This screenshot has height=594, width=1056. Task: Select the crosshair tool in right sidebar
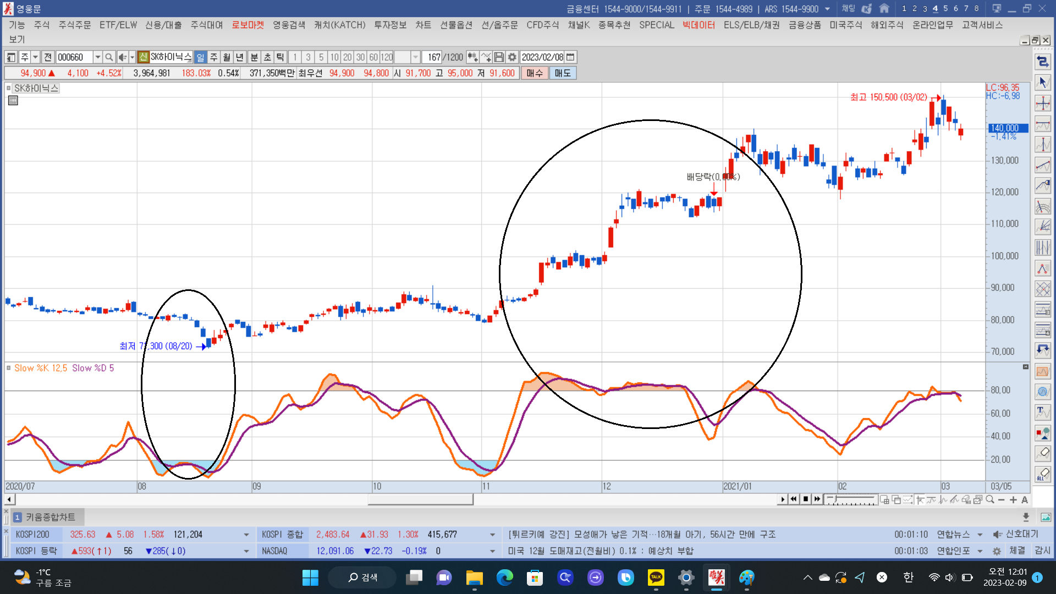pos(1042,103)
